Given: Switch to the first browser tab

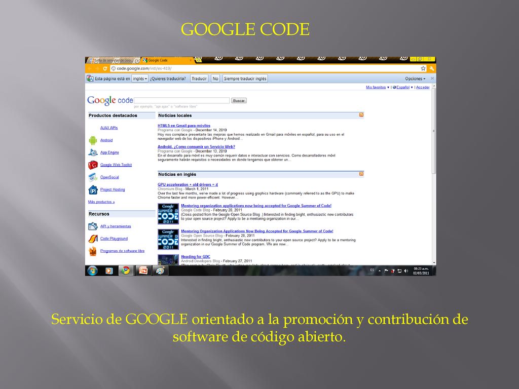Looking at the screenshot, I should point(114,60).
